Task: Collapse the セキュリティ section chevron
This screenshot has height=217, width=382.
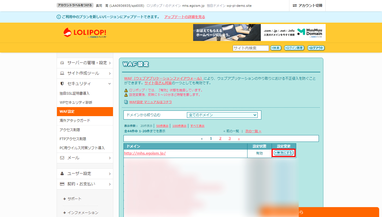Action: [x=110, y=83]
